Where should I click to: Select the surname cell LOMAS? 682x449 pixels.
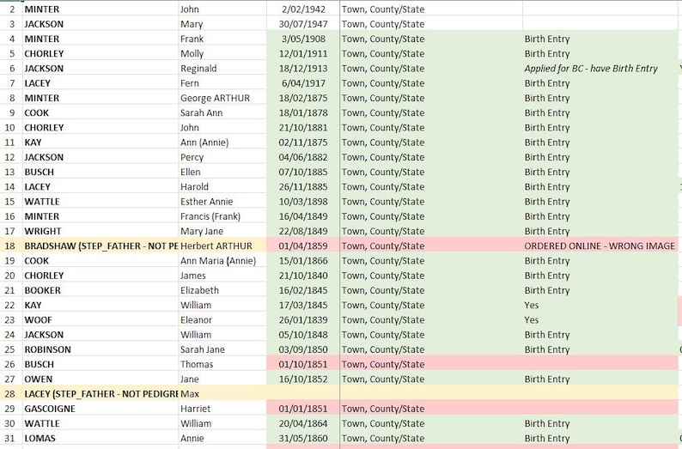click(x=100, y=438)
